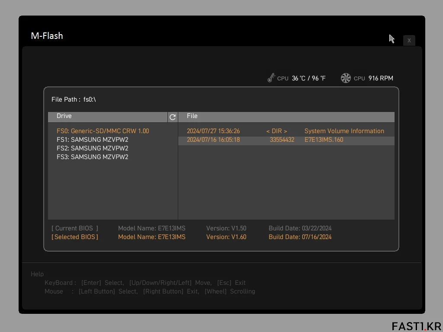This screenshot has height=332, width=443.
Task: Select BIOS file E7E13IMS.160
Action: click(324, 140)
